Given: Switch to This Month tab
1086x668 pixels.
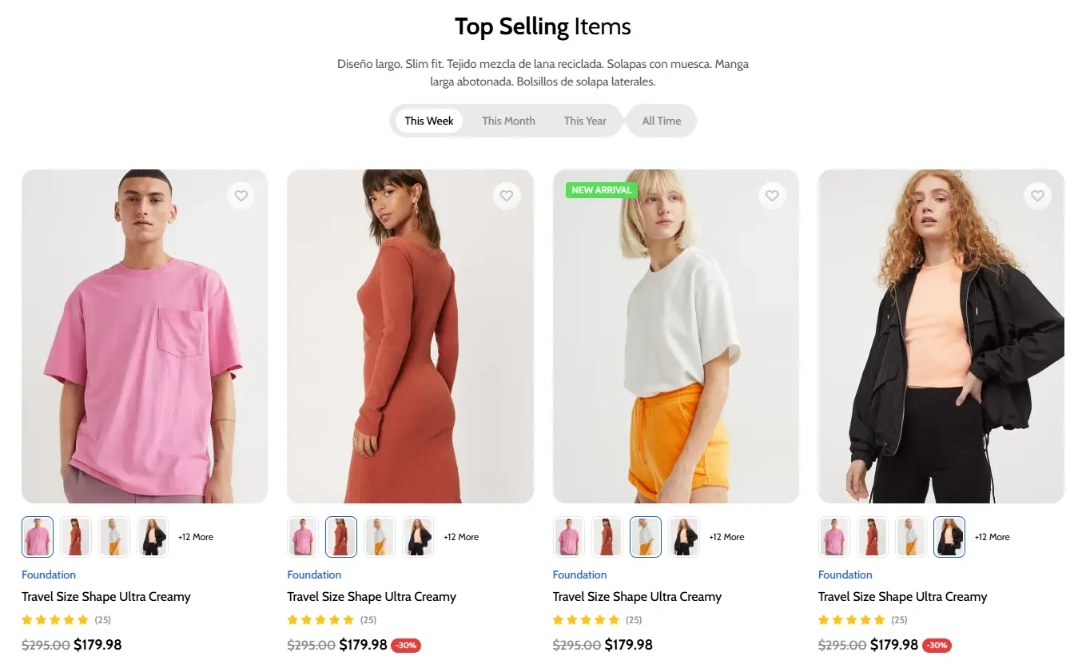Looking at the screenshot, I should pyautogui.click(x=508, y=121).
